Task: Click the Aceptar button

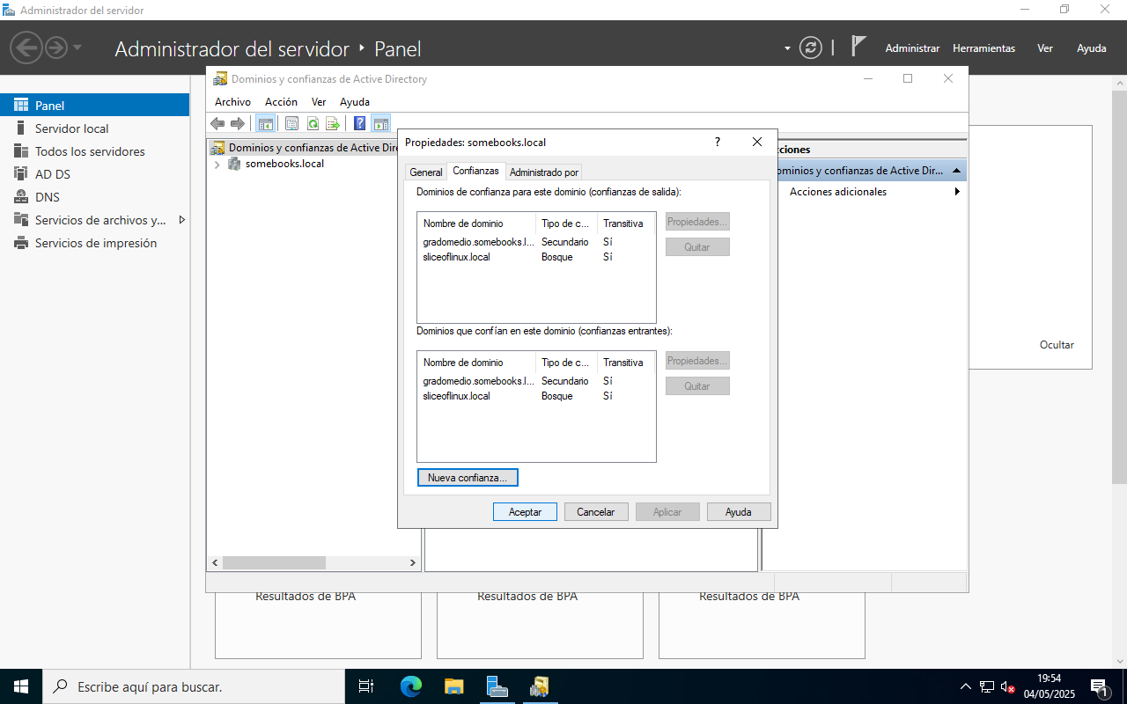Action: tap(525, 512)
